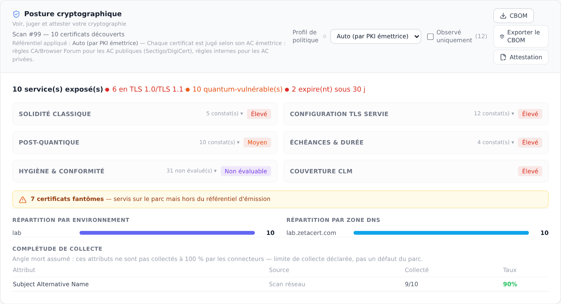
Task: Click the Moyen badge on Post-quantique
Action: (257, 143)
